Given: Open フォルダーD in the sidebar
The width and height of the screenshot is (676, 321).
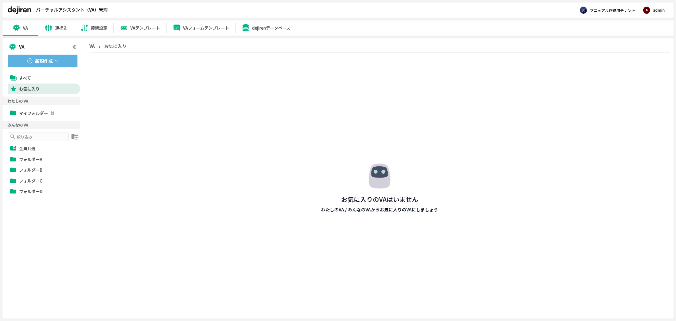Looking at the screenshot, I should (31, 192).
